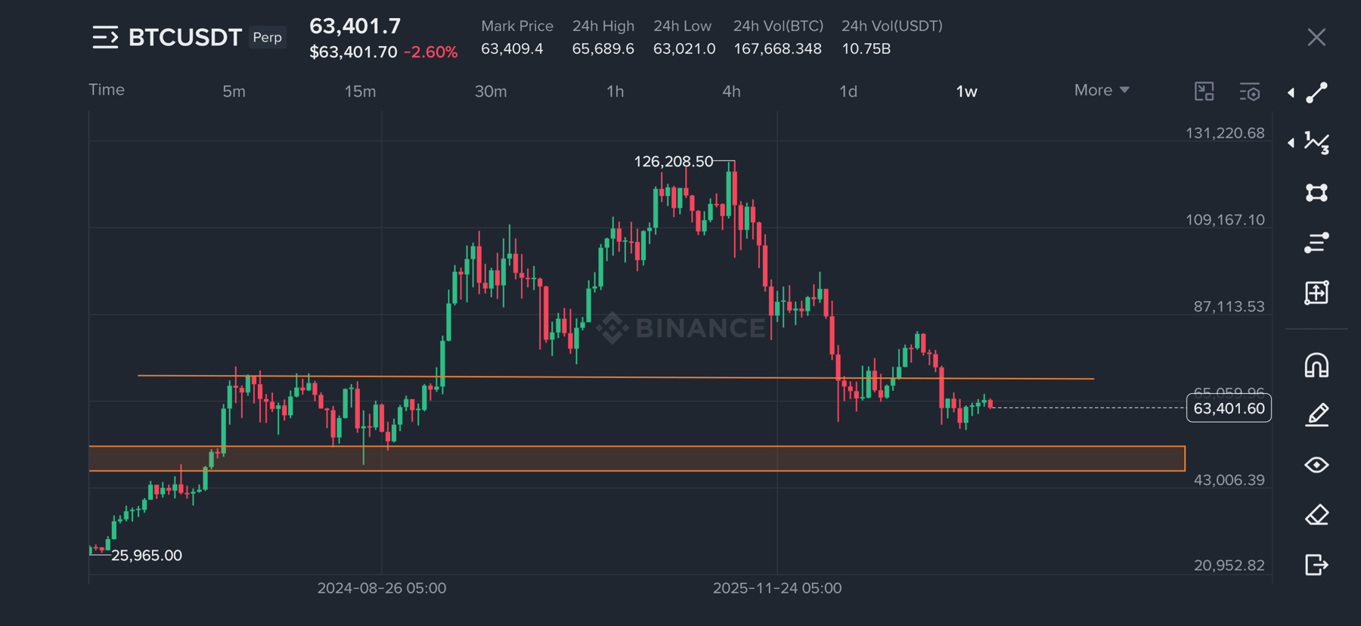Click the -2.60% price change
The width and height of the screenshot is (1361, 626).
coord(430,52)
